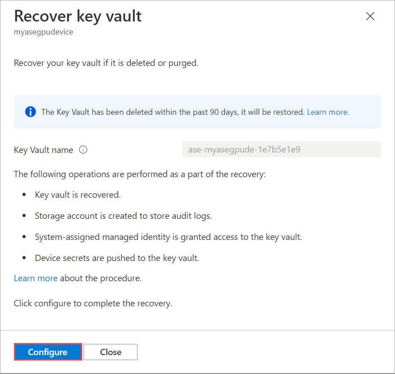Select the myasegpudevice subtitle text

pos(44,33)
